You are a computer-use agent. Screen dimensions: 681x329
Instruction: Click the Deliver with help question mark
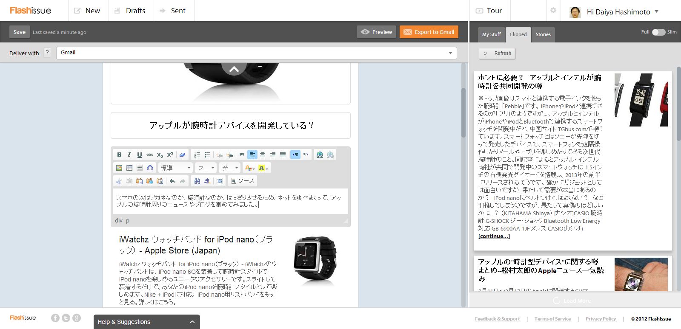click(47, 53)
